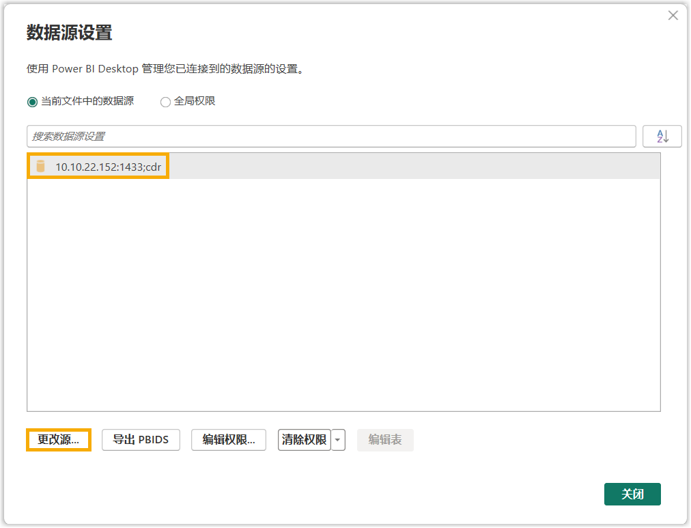Close the dialog with the top-right X
The image size is (691, 528).
pos(673,16)
